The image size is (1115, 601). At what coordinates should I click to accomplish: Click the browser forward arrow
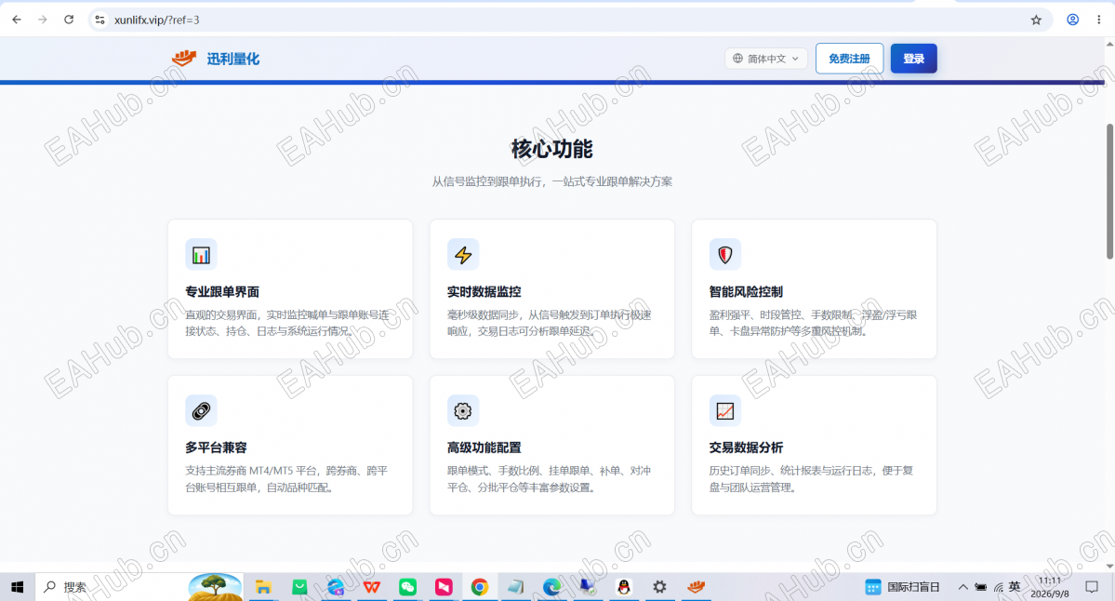point(43,20)
